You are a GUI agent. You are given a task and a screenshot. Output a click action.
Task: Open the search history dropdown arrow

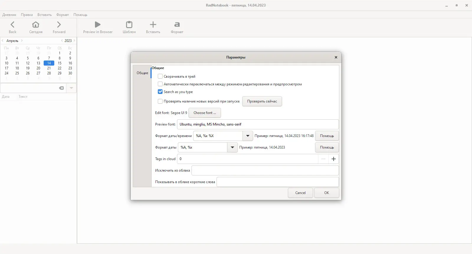coord(71,88)
